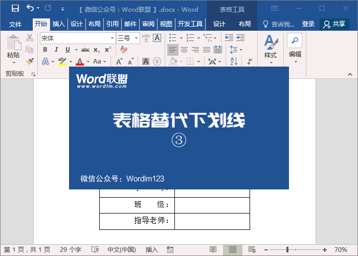Click the Distributed alignment icon
This screenshot has width=358, height=256.
point(218,50)
